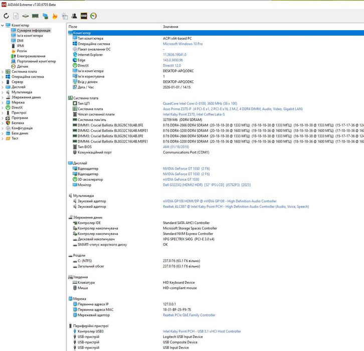This screenshot has width=364, height=351.
Task: Open the Датчик tree item
Action: [x=23, y=66]
